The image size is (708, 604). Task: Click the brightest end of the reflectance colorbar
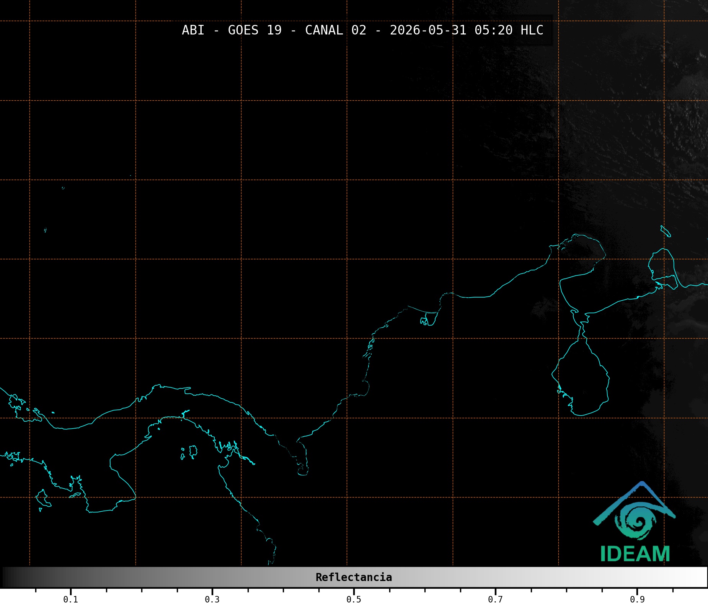[700, 577]
